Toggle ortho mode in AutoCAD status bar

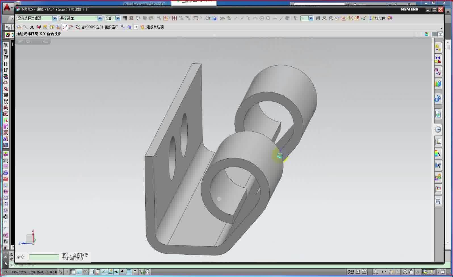[x=79, y=272]
